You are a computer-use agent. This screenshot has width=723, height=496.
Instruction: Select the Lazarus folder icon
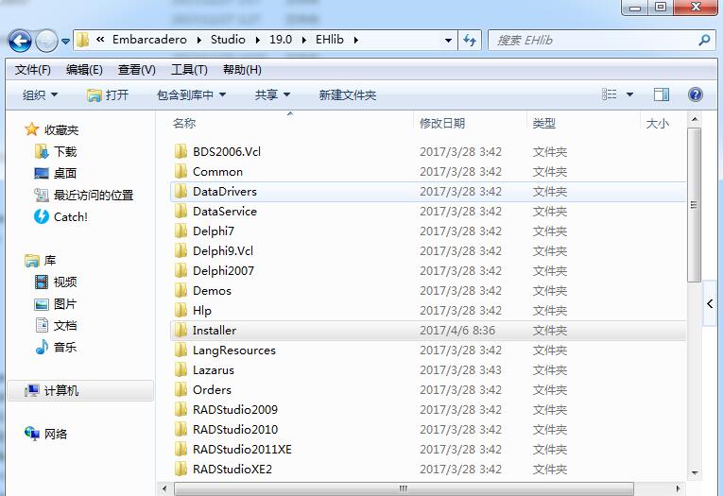coord(181,369)
